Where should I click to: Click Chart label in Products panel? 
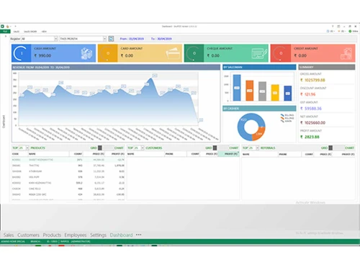(119, 148)
